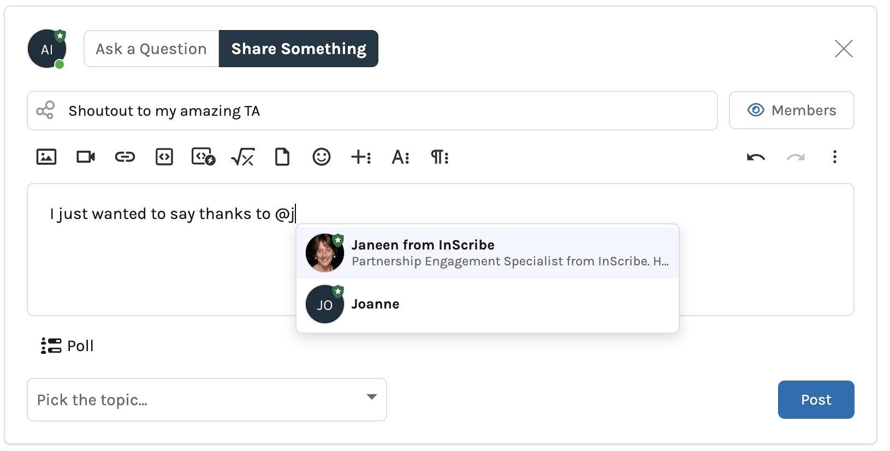This screenshot has height=451, width=890.
Task: Undo the last edit
Action: [x=756, y=157]
